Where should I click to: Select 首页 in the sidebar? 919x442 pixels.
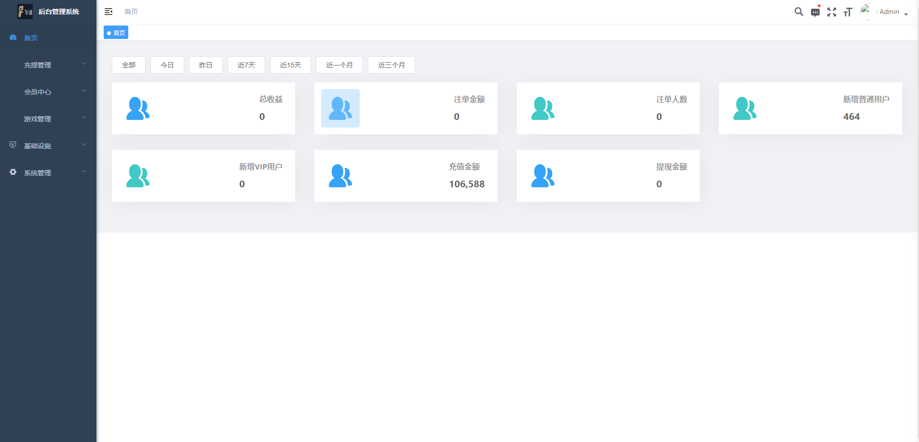(x=31, y=38)
